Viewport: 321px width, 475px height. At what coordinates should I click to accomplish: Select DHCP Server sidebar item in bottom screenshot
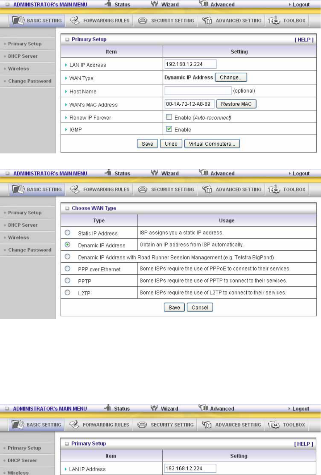pyautogui.click(x=22, y=460)
